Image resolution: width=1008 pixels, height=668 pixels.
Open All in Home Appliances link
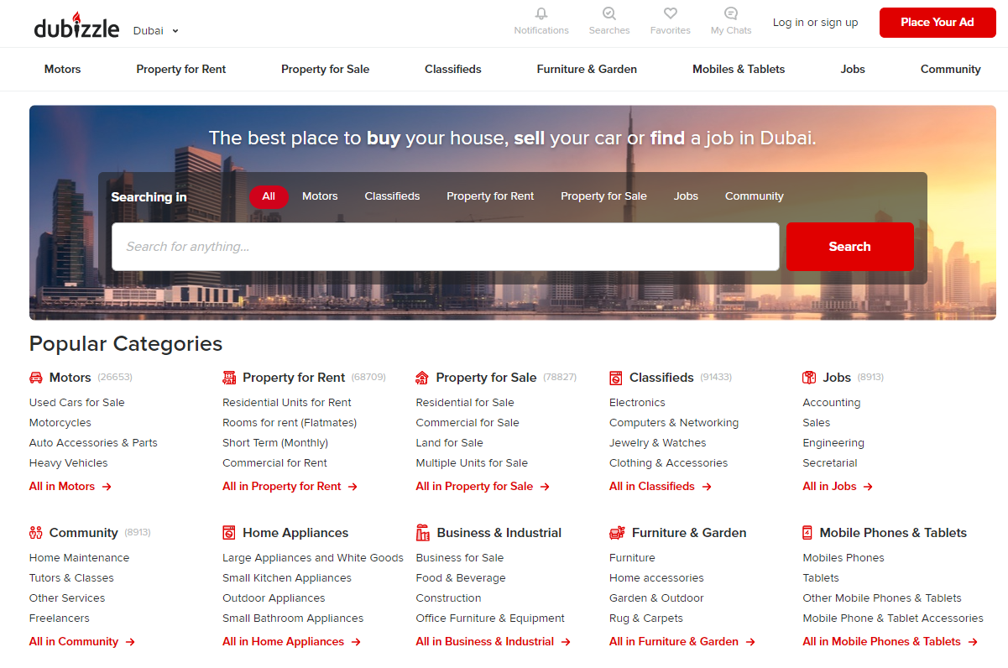click(292, 642)
